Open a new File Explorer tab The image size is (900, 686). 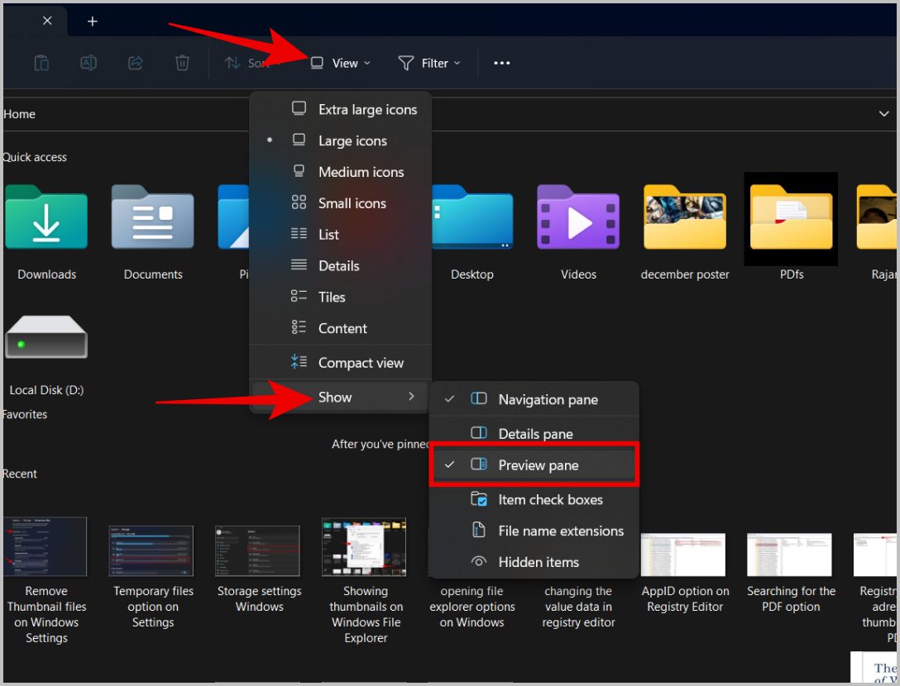[x=92, y=21]
